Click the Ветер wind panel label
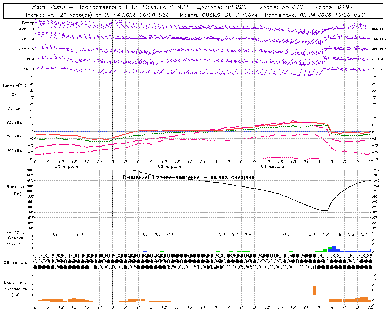388x310 pixels. pyautogui.click(x=28, y=23)
